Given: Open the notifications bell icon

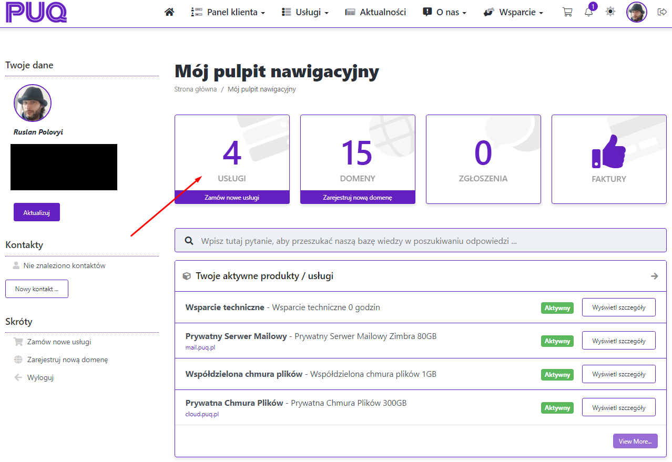Looking at the screenshot, I should pyautogui.click(x=588, y=12).
